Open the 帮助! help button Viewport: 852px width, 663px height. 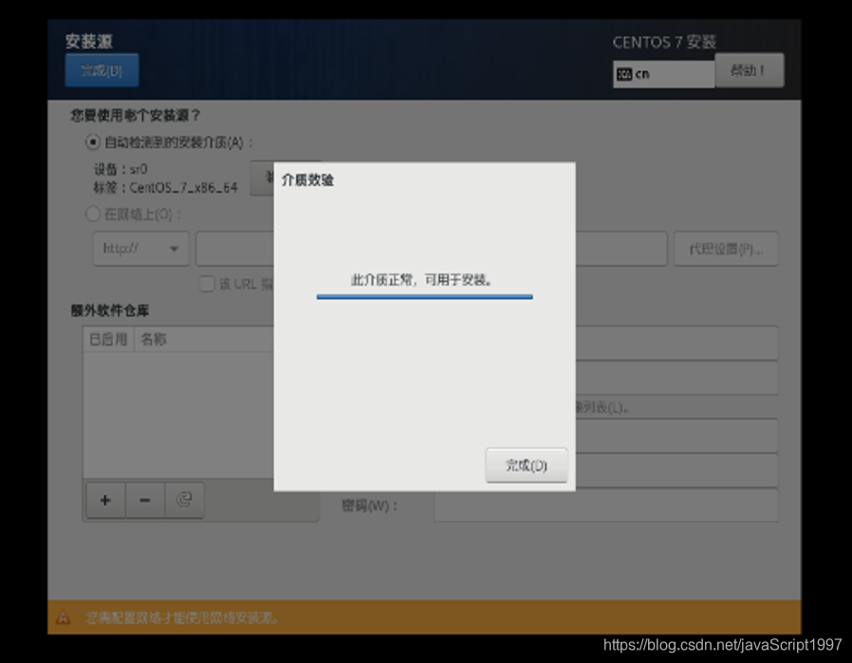(749, 70)
